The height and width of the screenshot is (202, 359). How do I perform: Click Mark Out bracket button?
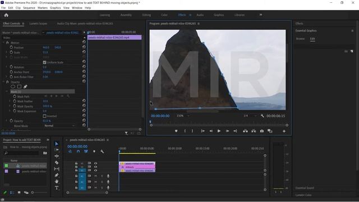coord(192,131)
